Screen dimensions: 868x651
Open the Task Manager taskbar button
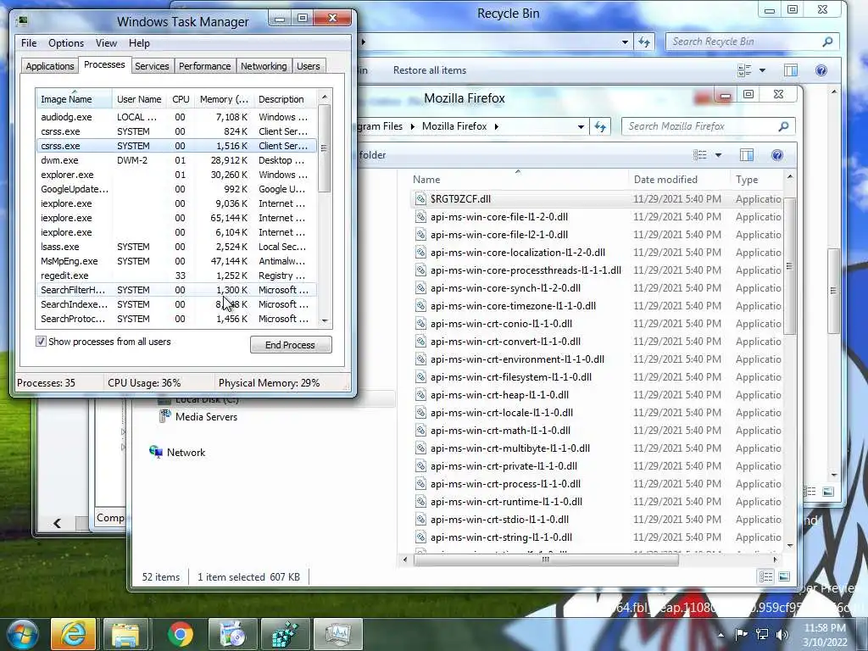coord(337,634)
